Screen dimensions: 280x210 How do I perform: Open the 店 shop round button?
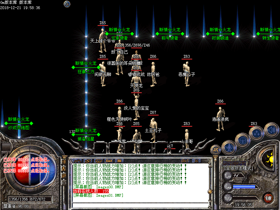(x=216, y=150)
